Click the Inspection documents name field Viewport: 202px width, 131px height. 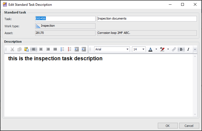[x=147, y=19]
